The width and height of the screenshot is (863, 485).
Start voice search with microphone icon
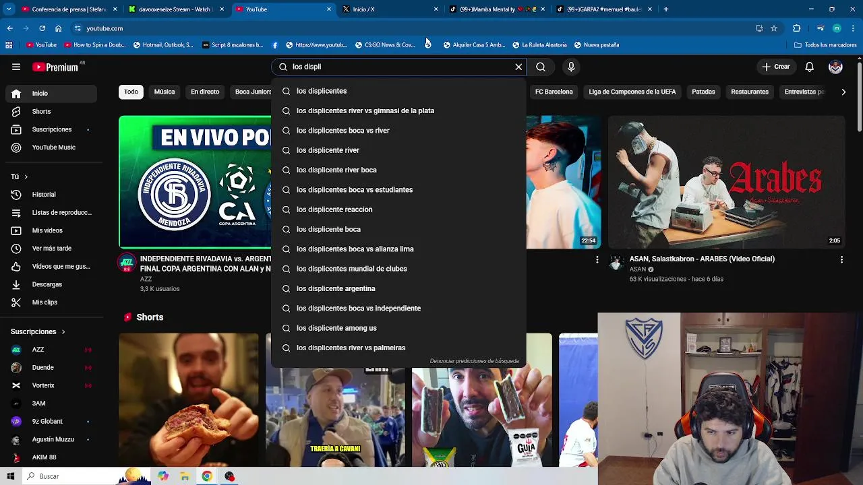coord(571,67)
